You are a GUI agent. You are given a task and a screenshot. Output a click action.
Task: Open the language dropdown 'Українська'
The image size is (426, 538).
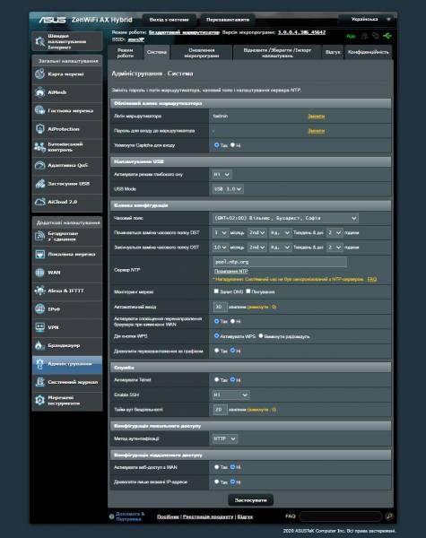pos(368,19)
